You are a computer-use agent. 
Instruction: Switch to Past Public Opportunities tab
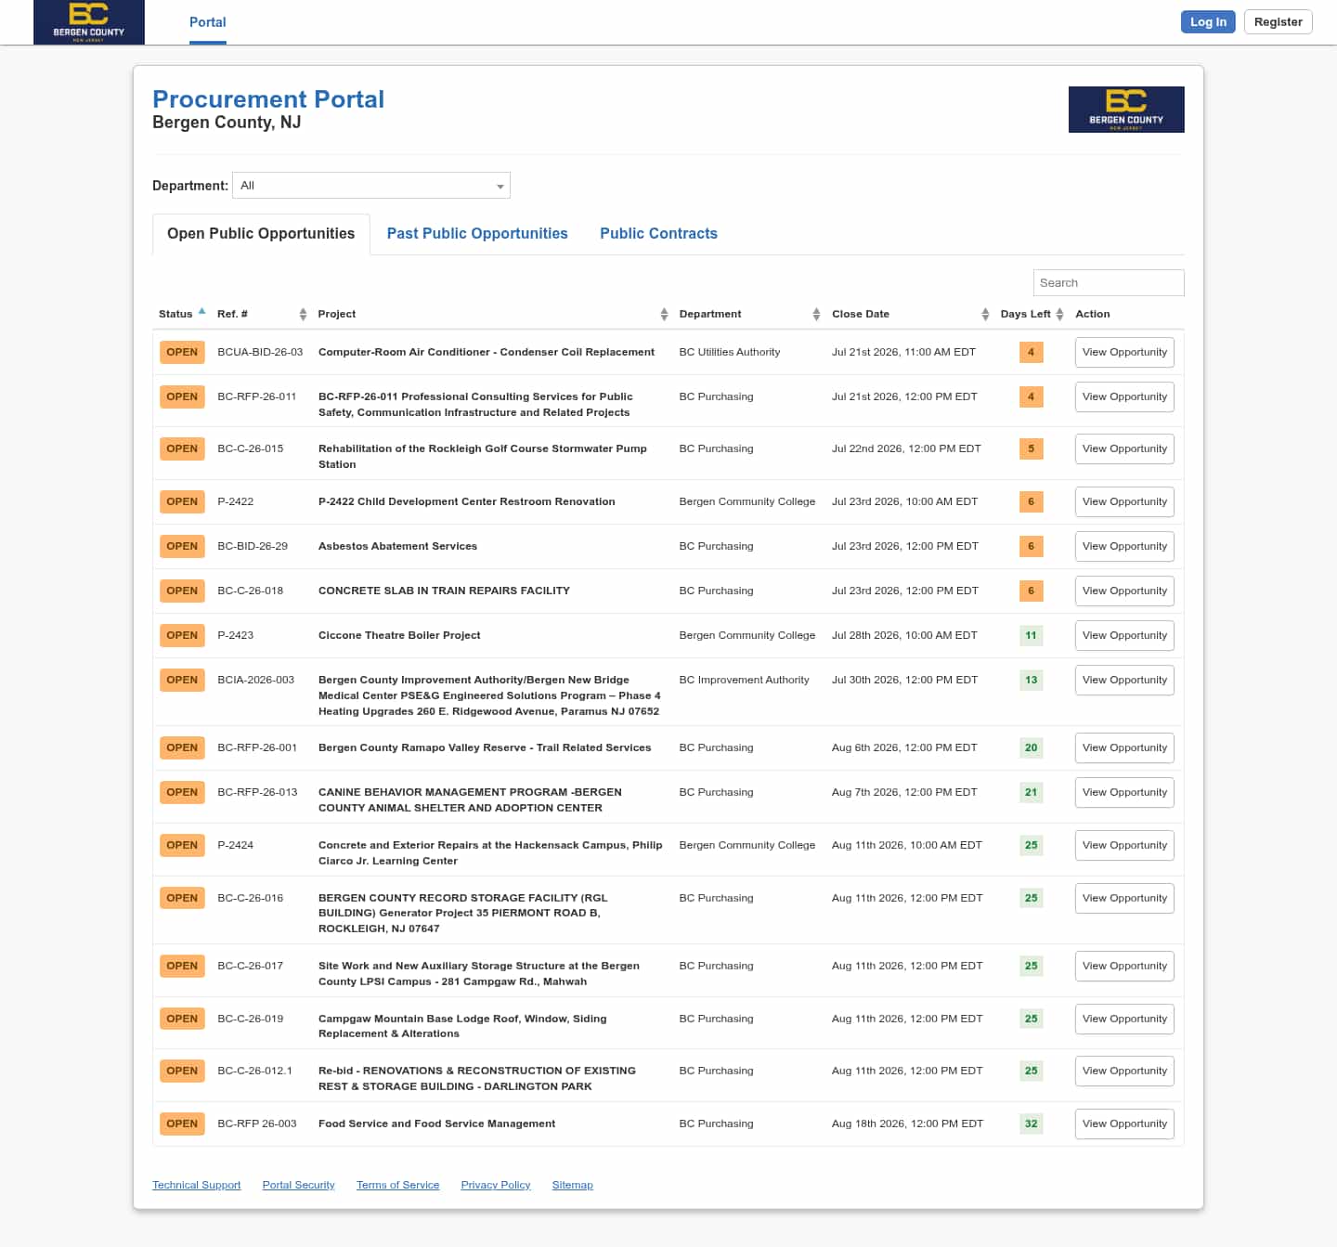click(477, 234)
